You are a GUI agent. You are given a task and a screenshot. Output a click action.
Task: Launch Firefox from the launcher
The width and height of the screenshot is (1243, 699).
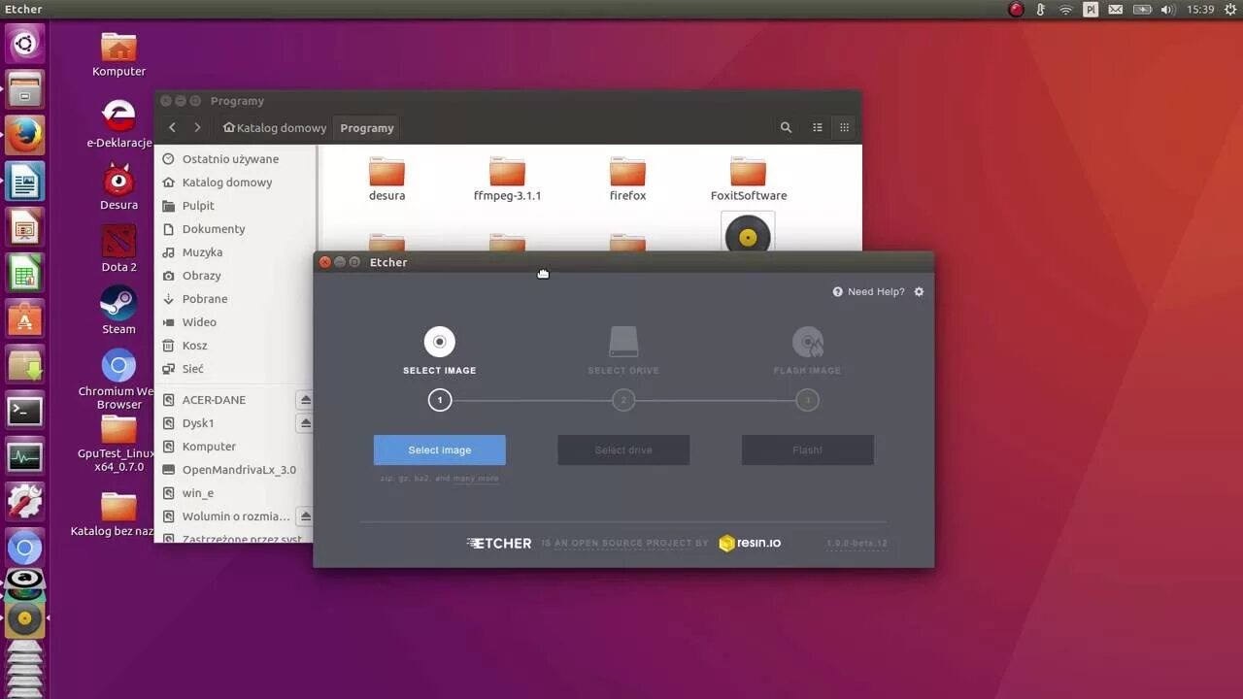pos(24,135)
